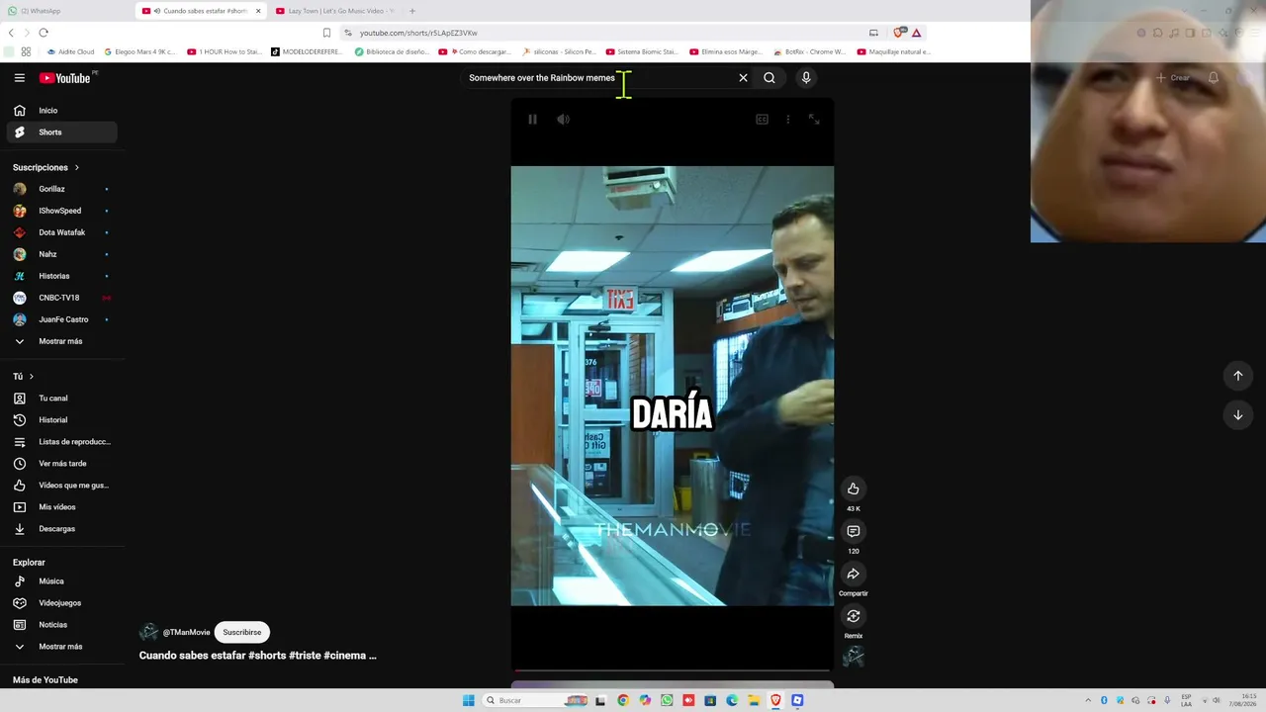
Task: Go to YouTube home via the logo
Action: click(x=65, y=78)
